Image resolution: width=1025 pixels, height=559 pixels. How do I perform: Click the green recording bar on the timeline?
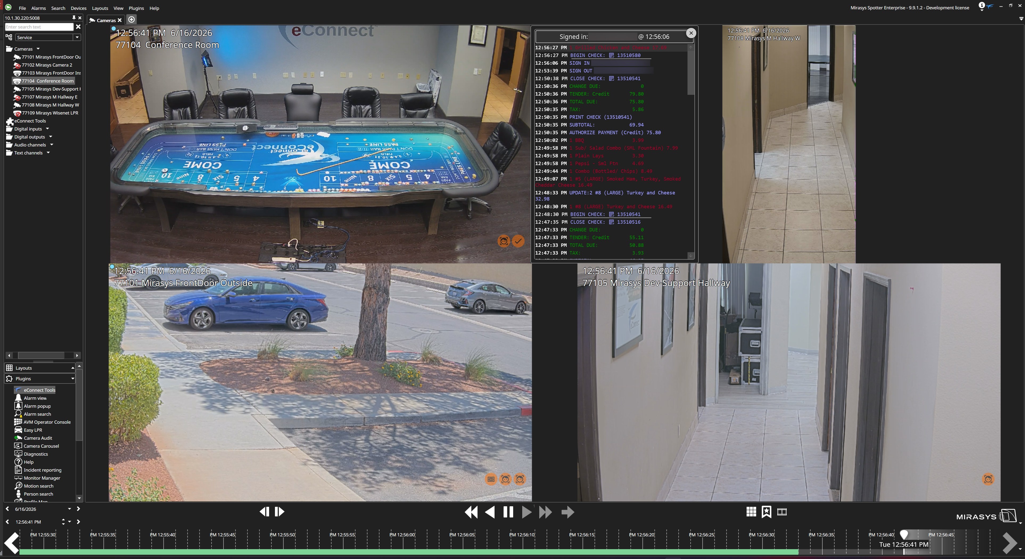coord(409,552)
